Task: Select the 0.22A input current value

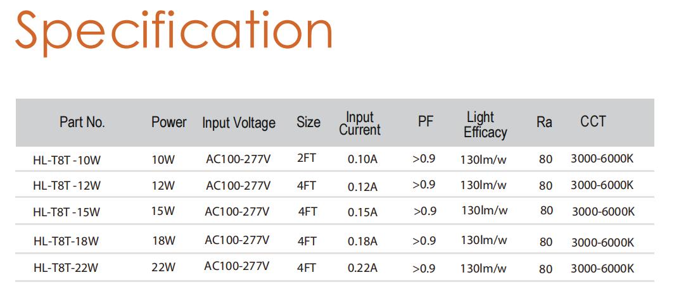Action: [x=363, y=268]
